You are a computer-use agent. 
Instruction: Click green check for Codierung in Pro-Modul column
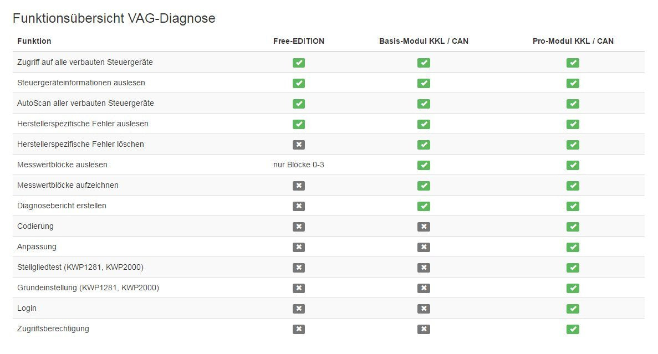[573, 227]
